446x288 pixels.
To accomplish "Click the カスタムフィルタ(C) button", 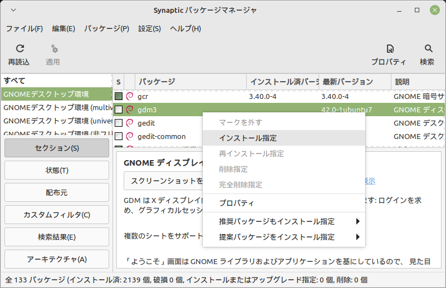I will 57,215.
